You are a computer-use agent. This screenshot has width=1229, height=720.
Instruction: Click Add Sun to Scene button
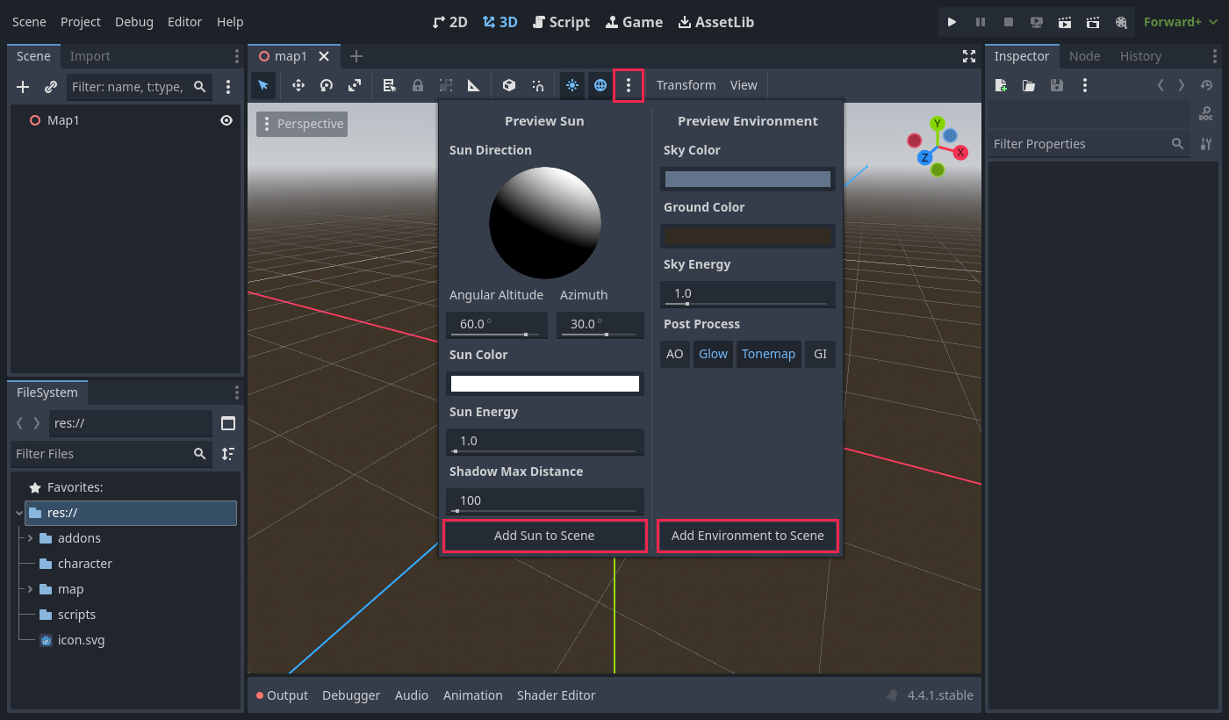[544, 536]
